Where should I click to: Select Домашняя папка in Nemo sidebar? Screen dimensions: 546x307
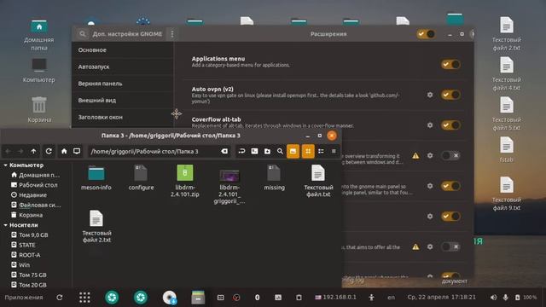(36, 175)
